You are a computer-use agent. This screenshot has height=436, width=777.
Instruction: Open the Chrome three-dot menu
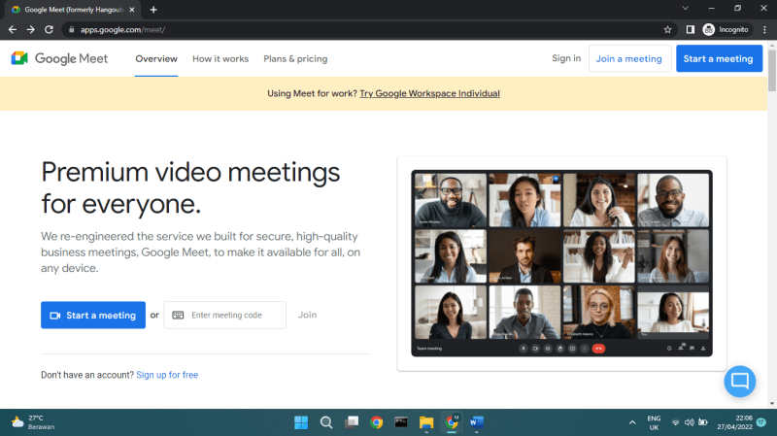764,30
